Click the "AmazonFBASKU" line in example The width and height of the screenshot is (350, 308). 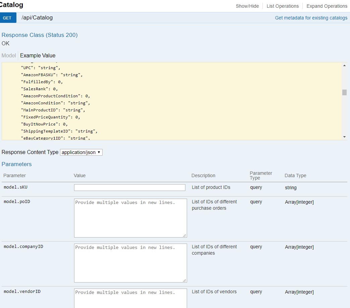(52, 75)
